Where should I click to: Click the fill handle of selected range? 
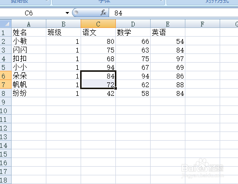[116, 88]
